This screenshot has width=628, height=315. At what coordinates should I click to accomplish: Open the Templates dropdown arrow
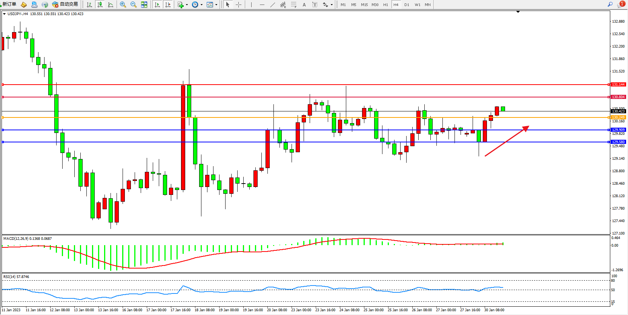pos(216,5)
